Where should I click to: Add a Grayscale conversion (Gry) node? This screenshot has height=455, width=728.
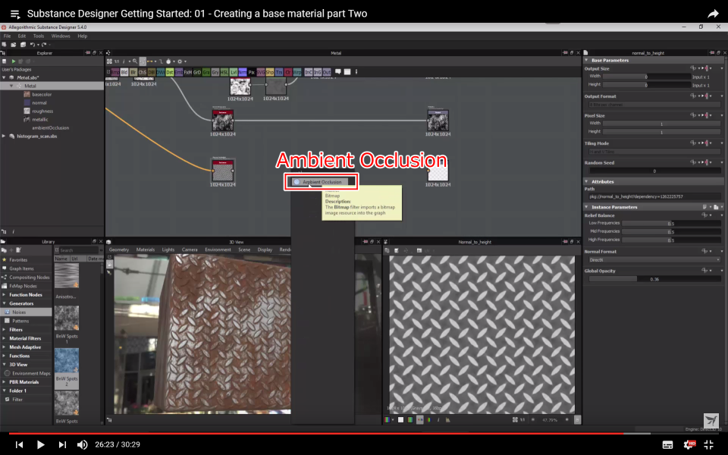(x=215, y=72)
